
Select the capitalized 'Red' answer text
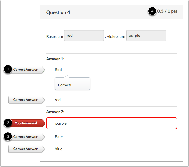[58, 70]
